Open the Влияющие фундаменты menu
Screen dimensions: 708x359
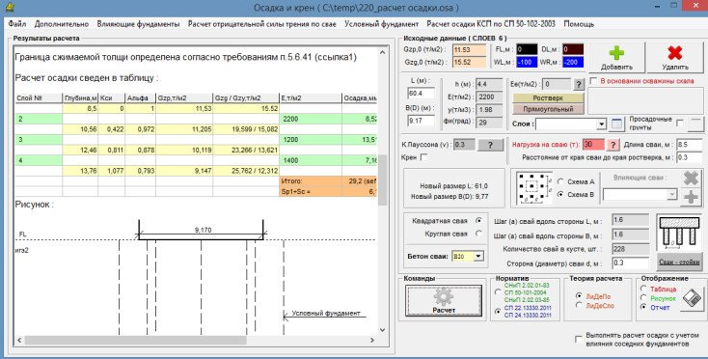138,24
